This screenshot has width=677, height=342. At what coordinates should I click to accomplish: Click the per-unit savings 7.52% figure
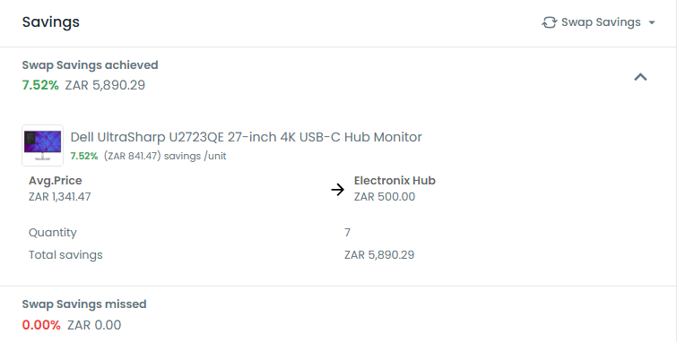[84, 156]
